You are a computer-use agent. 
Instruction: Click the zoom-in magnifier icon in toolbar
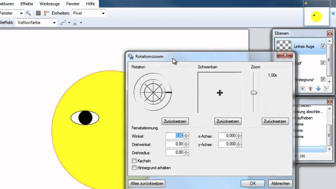pos(28,13)
